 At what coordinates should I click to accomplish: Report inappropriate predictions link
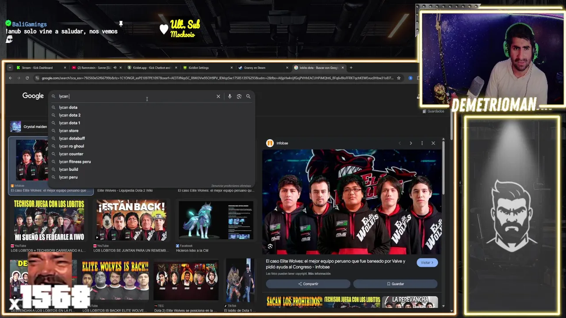(231, 186)
